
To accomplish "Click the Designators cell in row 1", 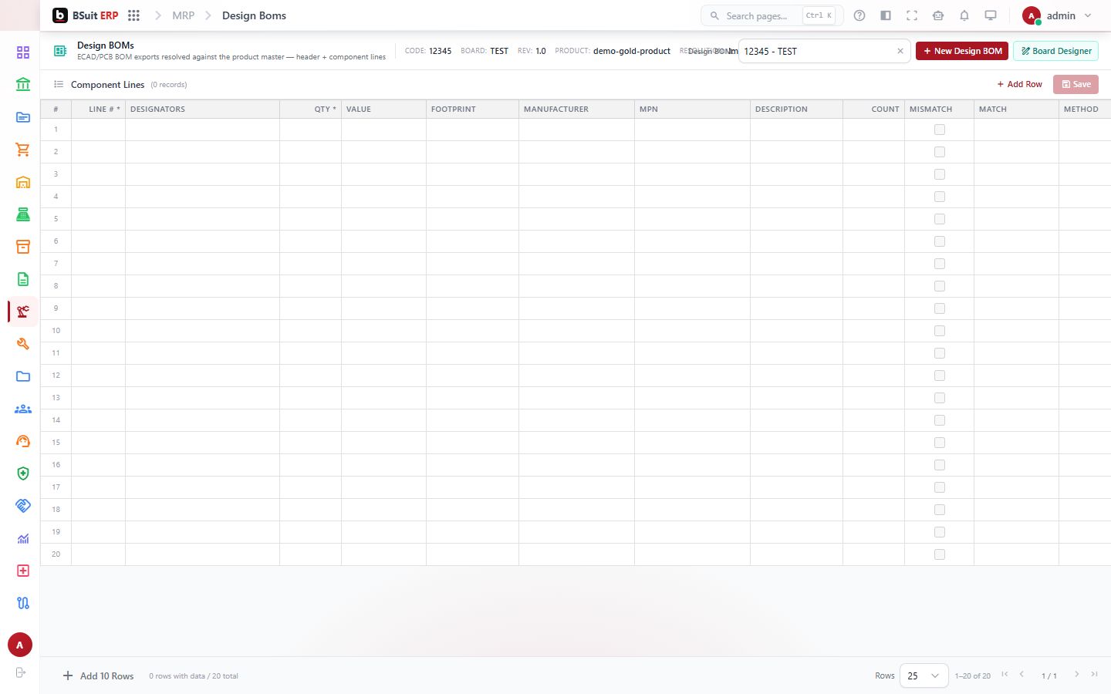I will (x=202, y=130).
